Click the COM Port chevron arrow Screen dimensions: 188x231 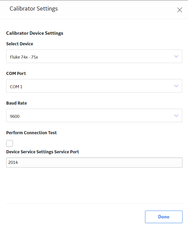176,86
